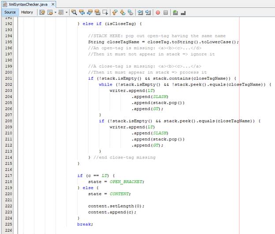This screenshot has height=234, width=275.
Task: Toggle Rectangular Selection icon
Action: tap(105, 12)
